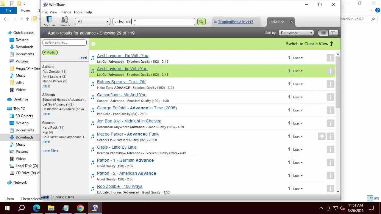
Task: Open the Friends toolbar icon
Action: pyautogui.click(x=65, y=21)
